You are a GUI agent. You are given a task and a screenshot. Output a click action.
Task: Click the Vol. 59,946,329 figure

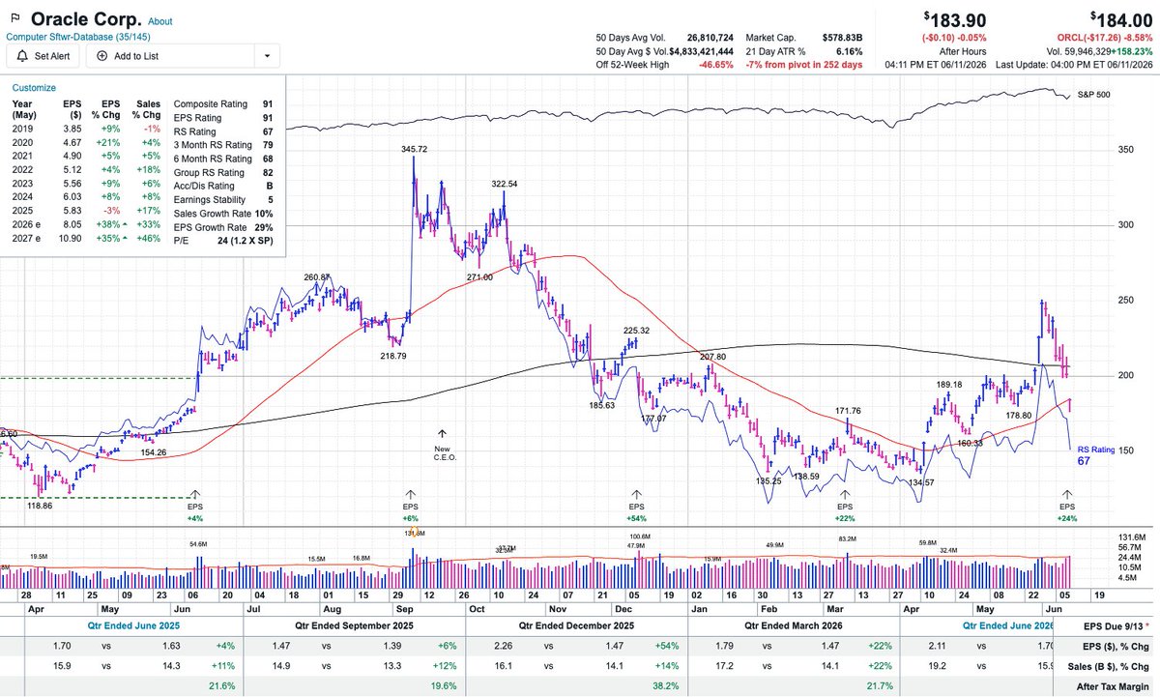tap(1077, 51)
